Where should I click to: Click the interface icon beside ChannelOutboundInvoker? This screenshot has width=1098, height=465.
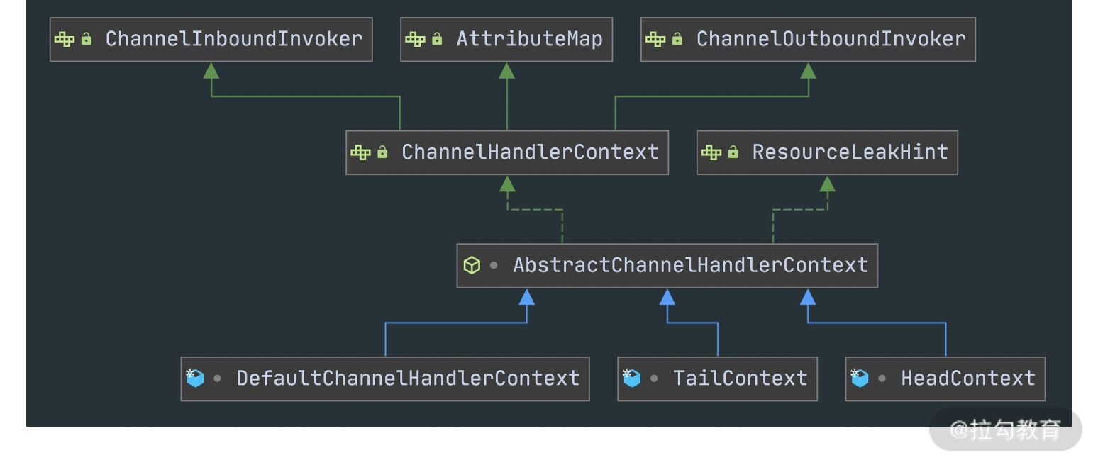pyautogui.click(x=655, y=39)
